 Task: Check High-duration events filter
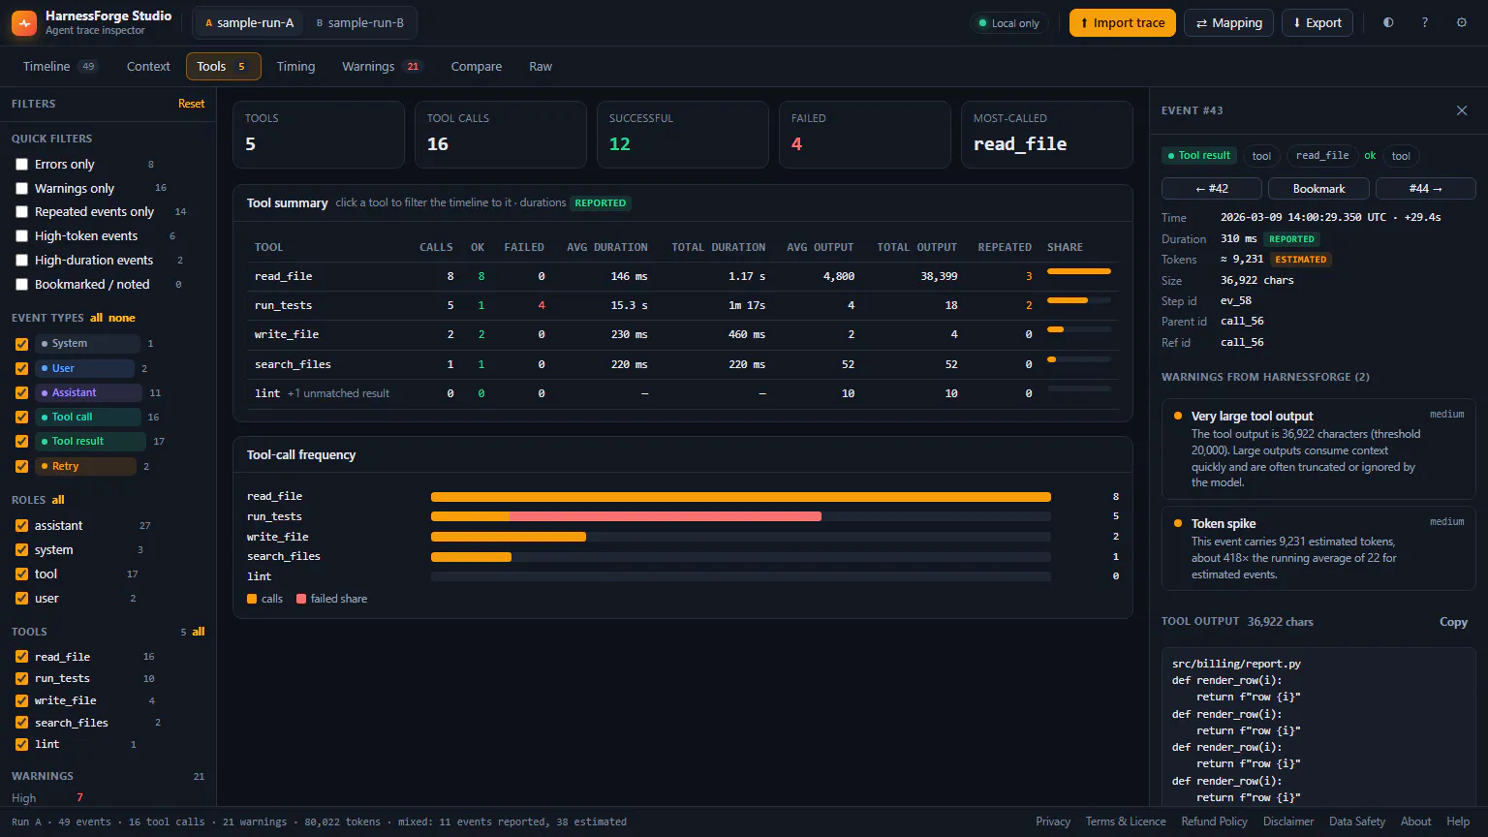(x=21, y=261)
